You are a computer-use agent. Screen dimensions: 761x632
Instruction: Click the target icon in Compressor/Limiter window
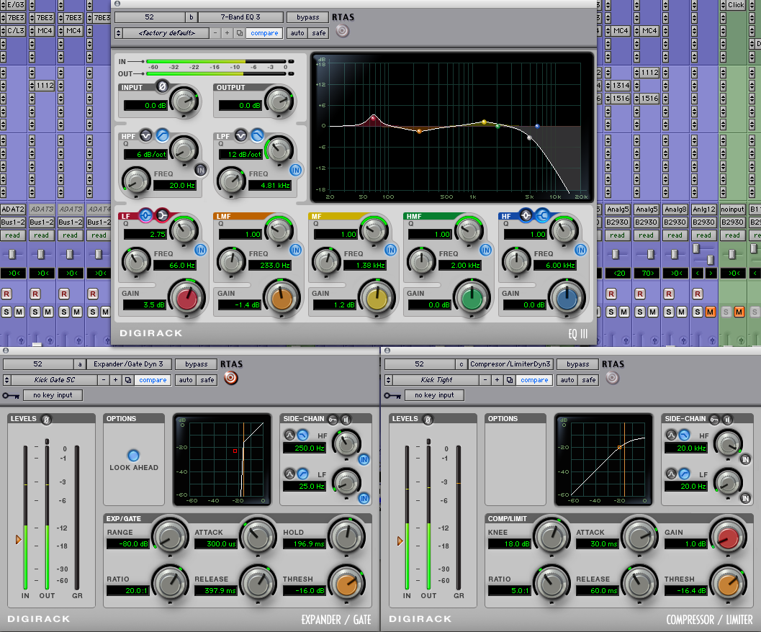(613, 378)
